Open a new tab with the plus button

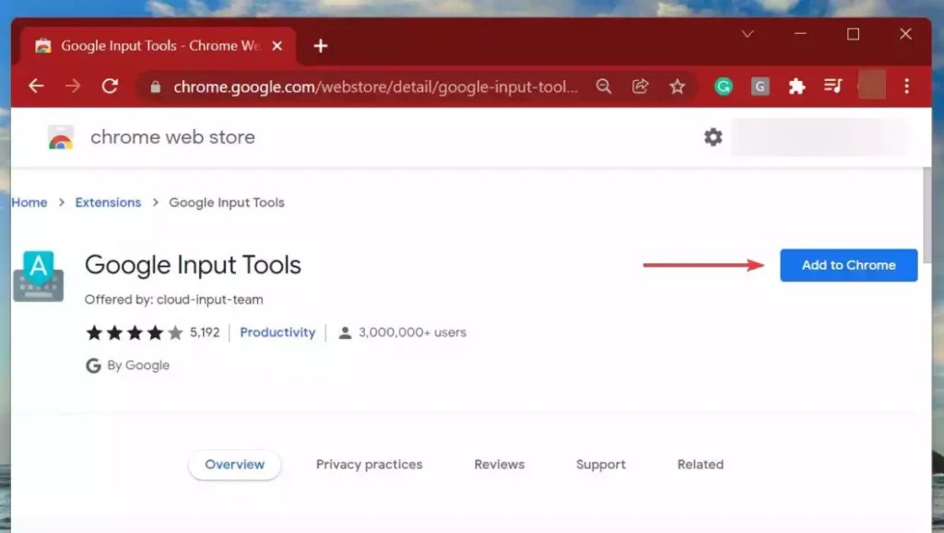(x=320, y=44)
